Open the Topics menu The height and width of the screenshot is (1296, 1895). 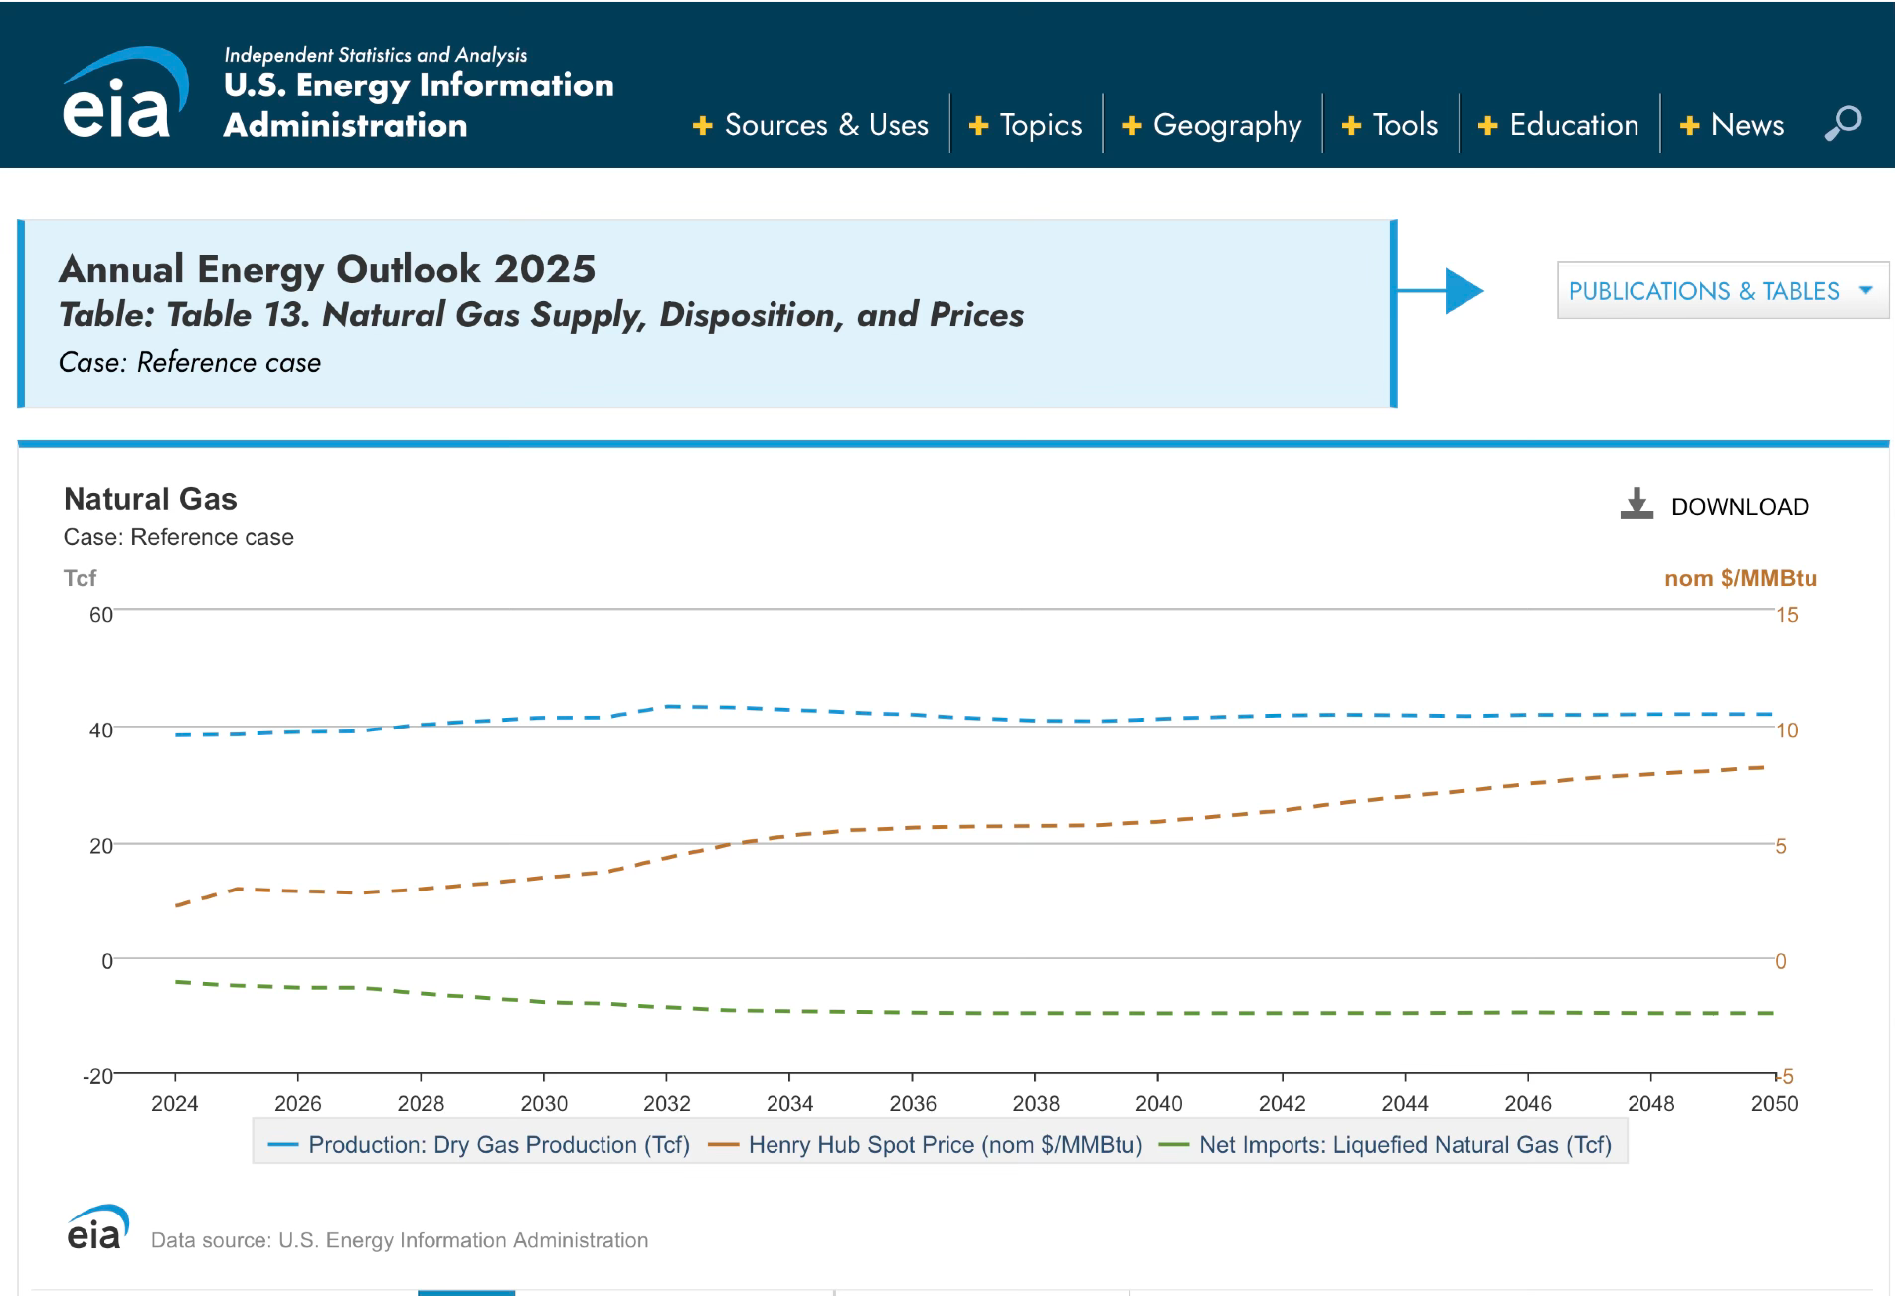(1041, 126)
